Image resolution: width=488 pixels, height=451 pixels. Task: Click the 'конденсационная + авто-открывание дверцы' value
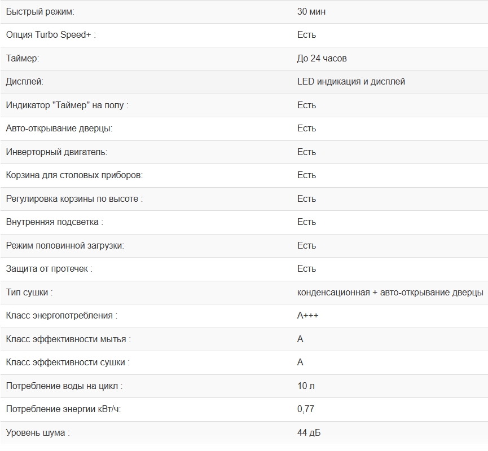pyautogui.click(x=390, y=293)
